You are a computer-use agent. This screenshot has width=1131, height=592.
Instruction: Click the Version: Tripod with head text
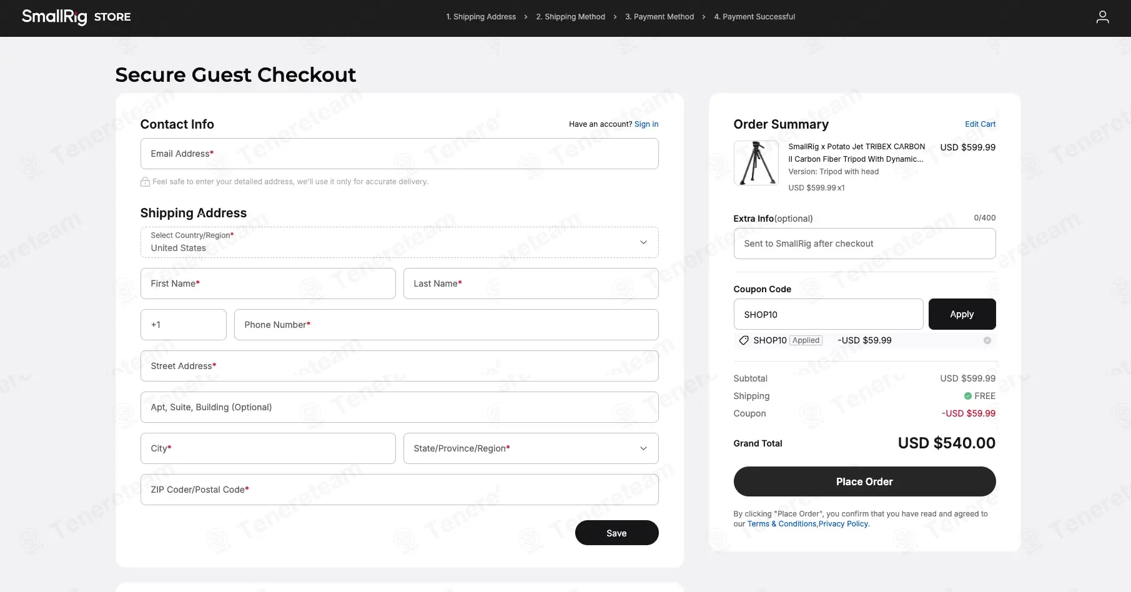point(833,172)
